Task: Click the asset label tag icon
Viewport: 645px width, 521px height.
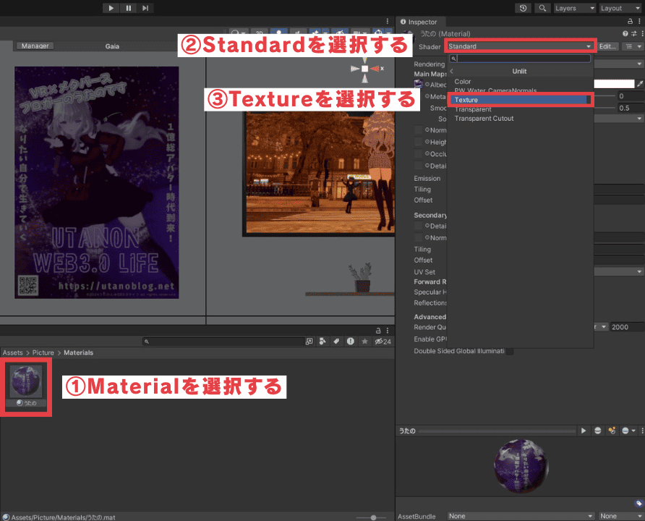Action: (x=638, y=504)
